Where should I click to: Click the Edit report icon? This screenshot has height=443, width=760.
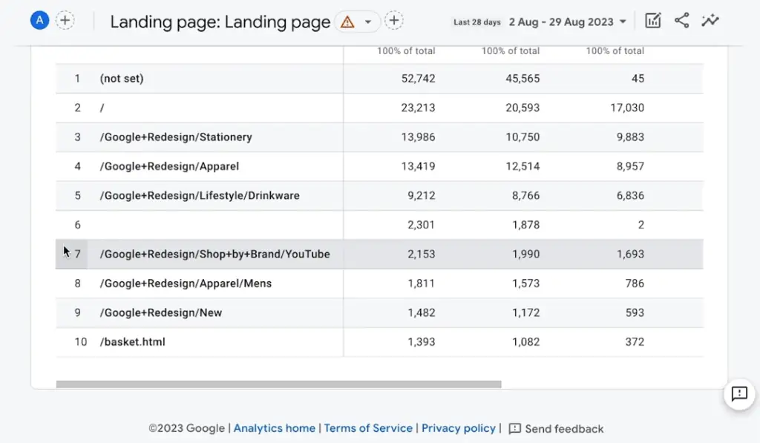652,21
